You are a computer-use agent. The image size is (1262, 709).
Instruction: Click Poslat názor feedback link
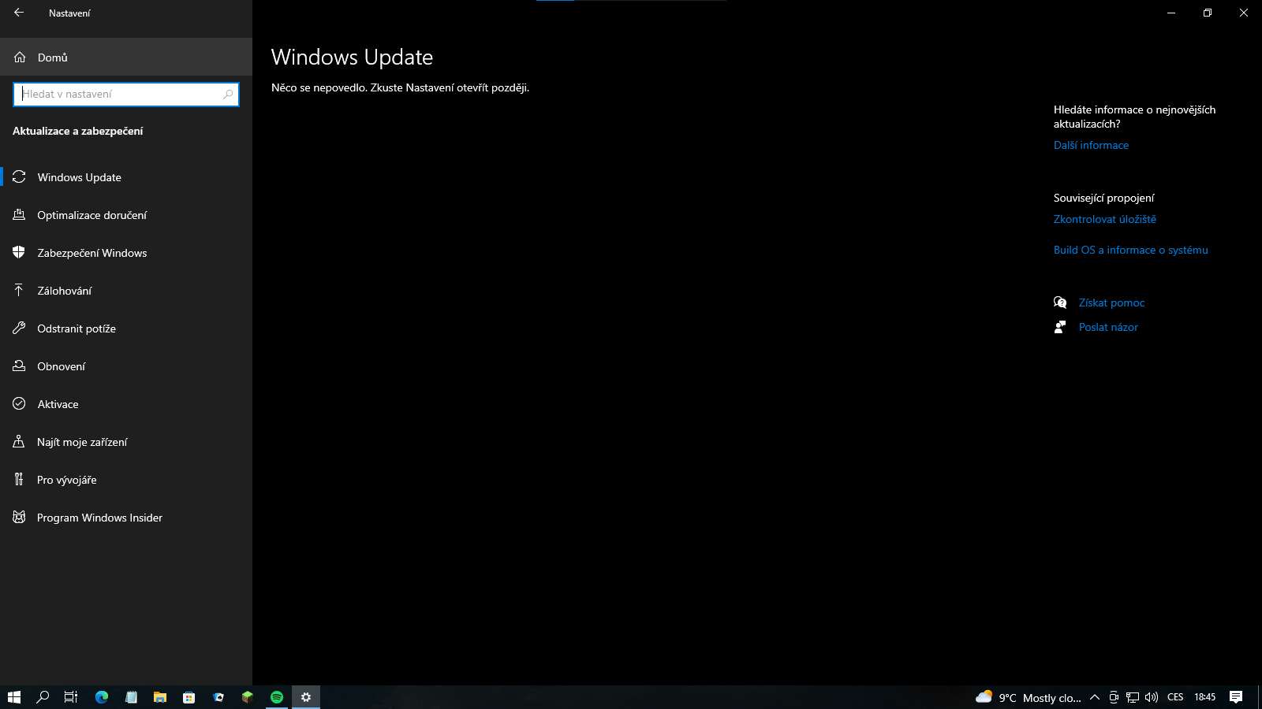(x=1108, y=328)
